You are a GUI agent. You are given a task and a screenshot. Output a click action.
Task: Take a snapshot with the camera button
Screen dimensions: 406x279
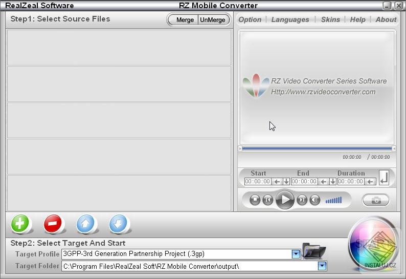pos(376,200)
